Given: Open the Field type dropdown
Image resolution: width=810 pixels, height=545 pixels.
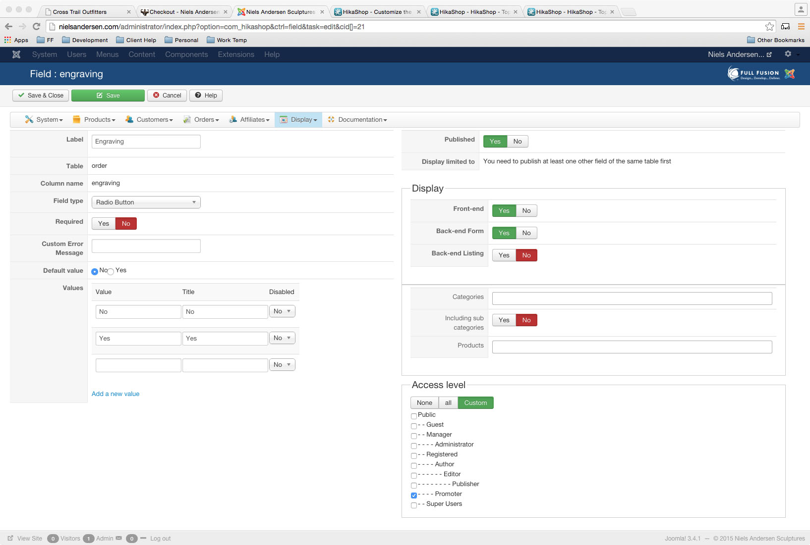Looking at the screenshot, I should click(146, 202).
